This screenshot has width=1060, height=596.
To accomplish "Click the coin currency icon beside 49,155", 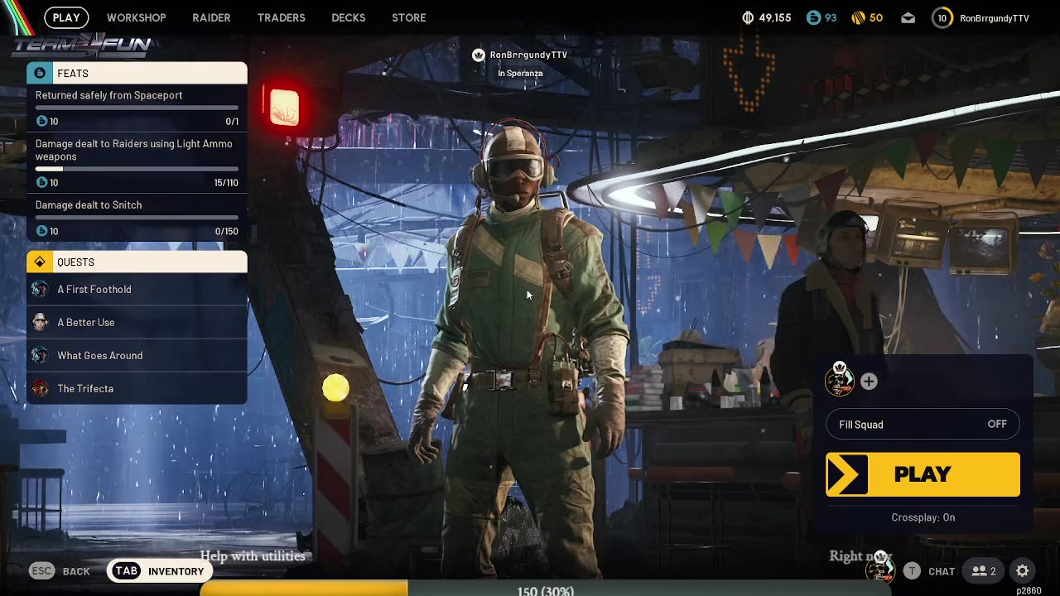I will [x=748, y=17].
